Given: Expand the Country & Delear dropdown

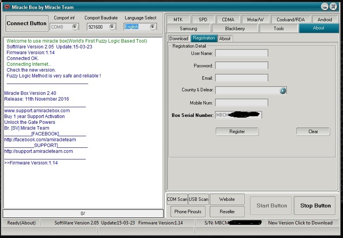Looking at the screenshot, I should (283, 91).
